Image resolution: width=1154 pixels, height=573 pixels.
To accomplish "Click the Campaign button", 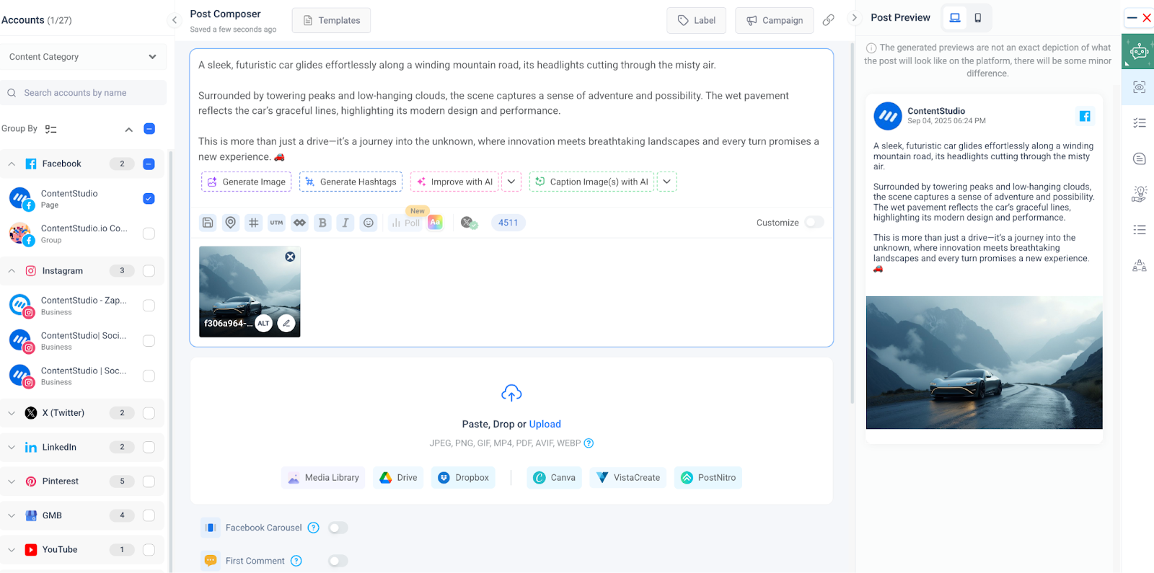I will click(775, 20).
